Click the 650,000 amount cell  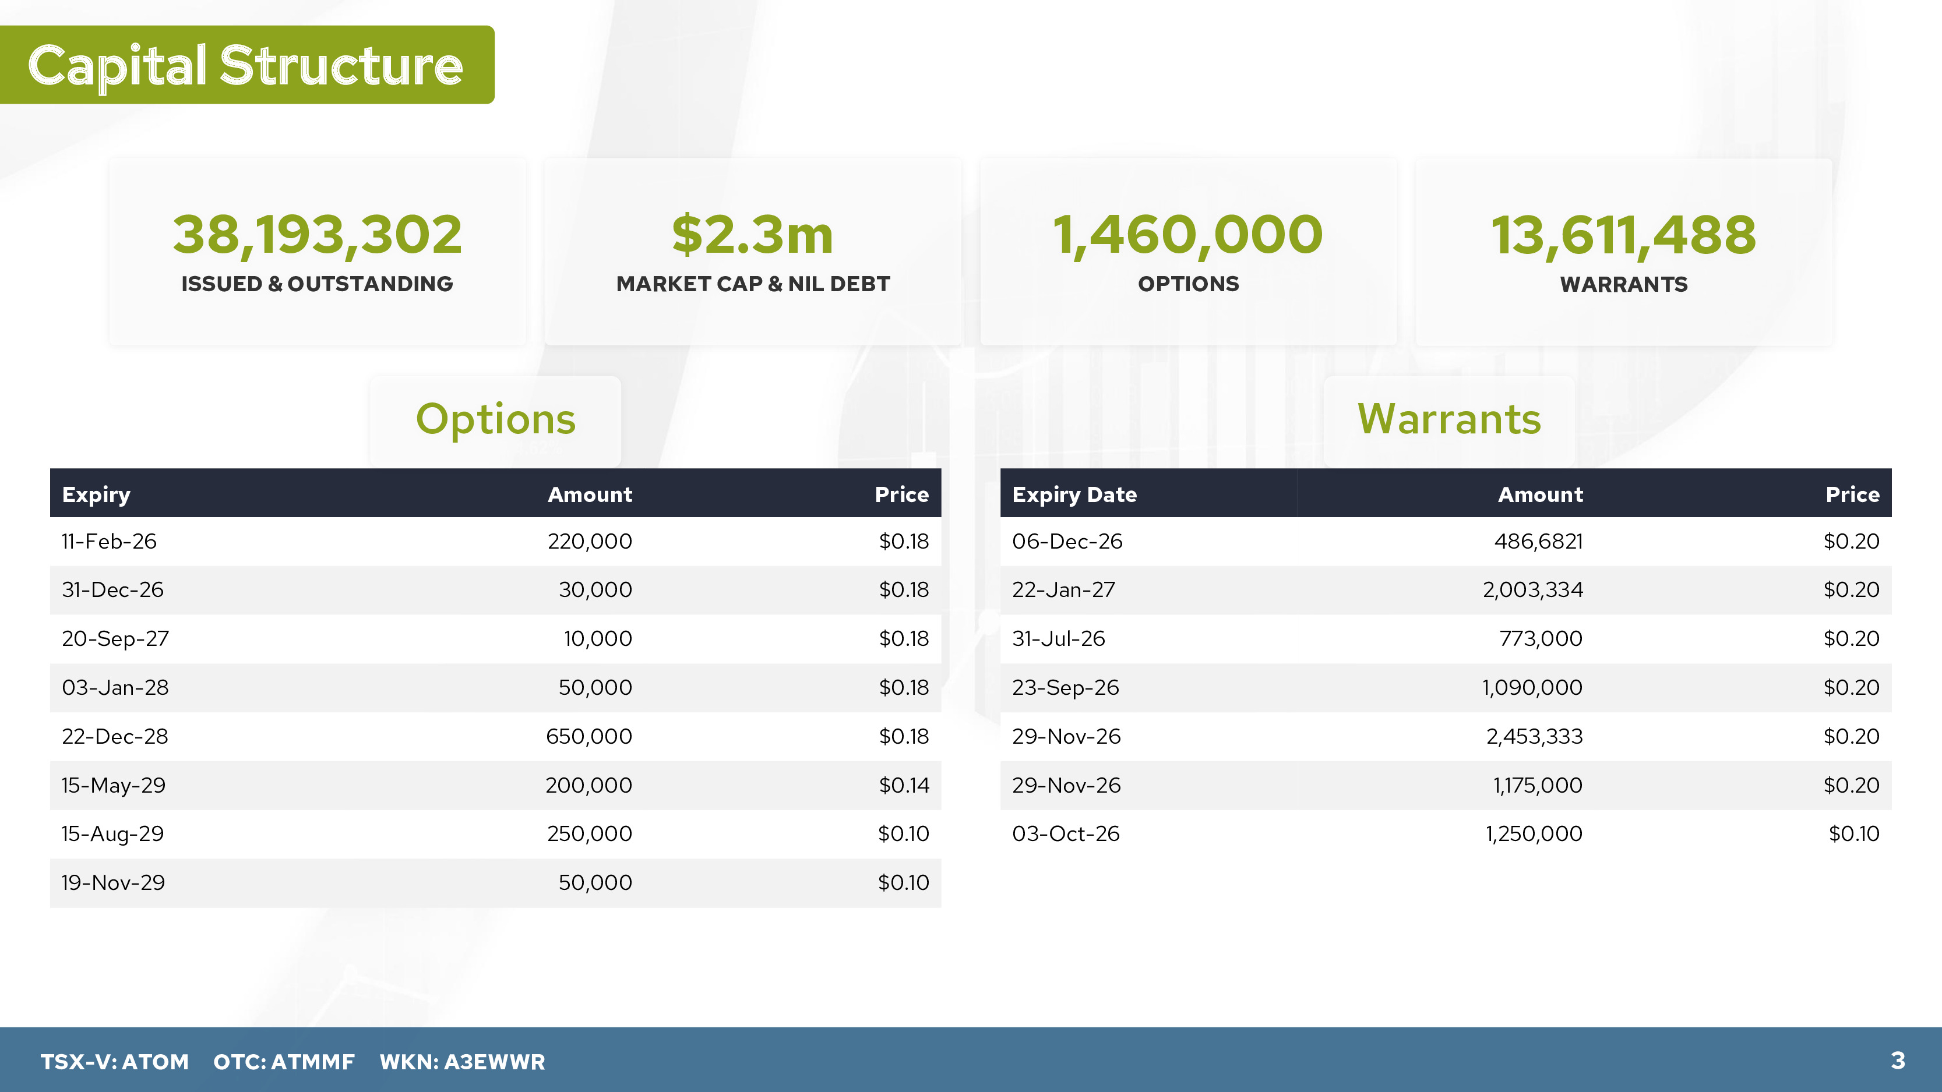589,736
